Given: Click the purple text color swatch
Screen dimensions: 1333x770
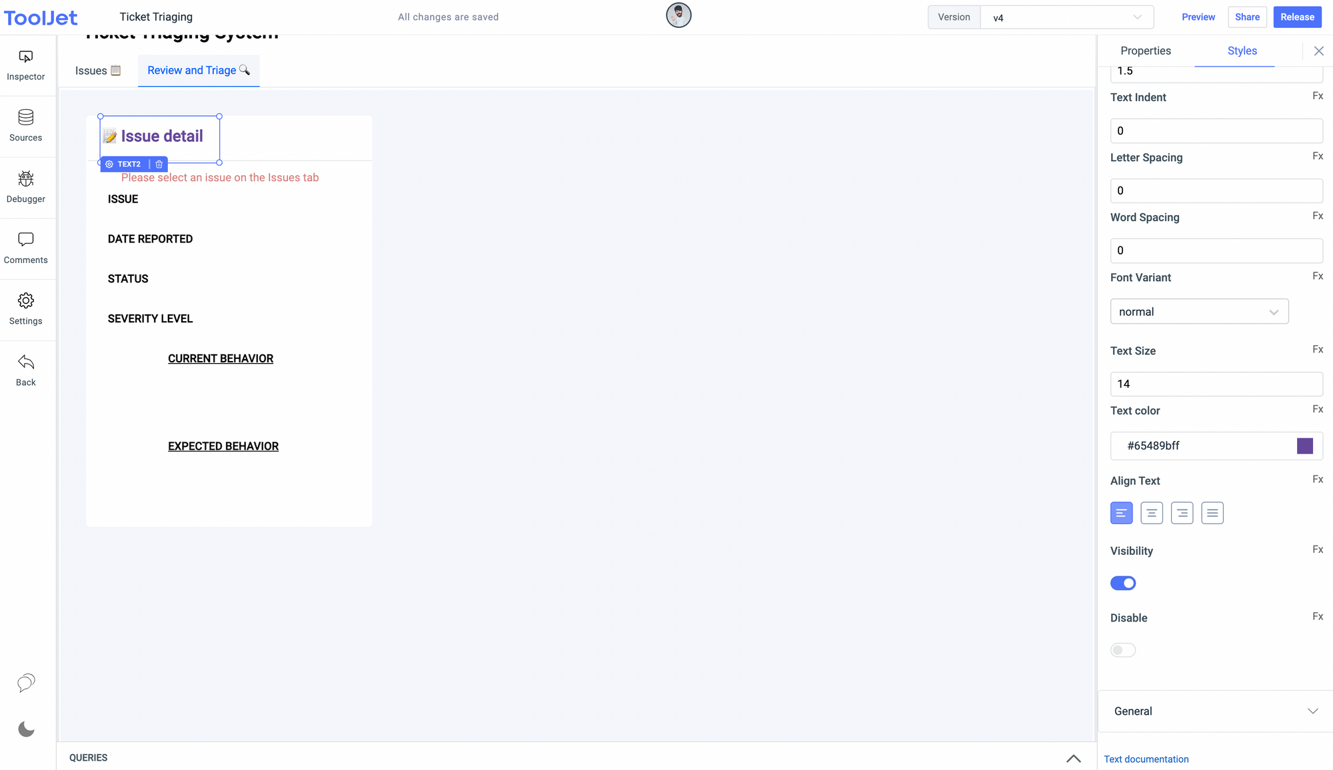Looking at the screenshot, I should click(x=1305, y=446).
